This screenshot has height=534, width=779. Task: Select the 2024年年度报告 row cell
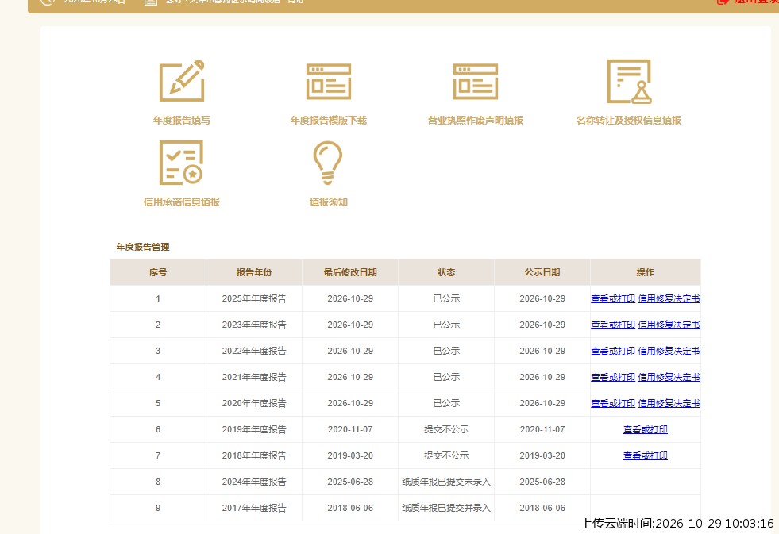tap(254, 482)
